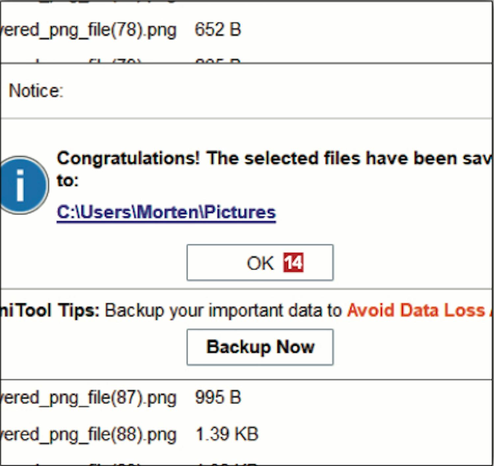Click the red 14 countdown badge
Viewport: 494px width, 466px height.
tap(293, 263)
